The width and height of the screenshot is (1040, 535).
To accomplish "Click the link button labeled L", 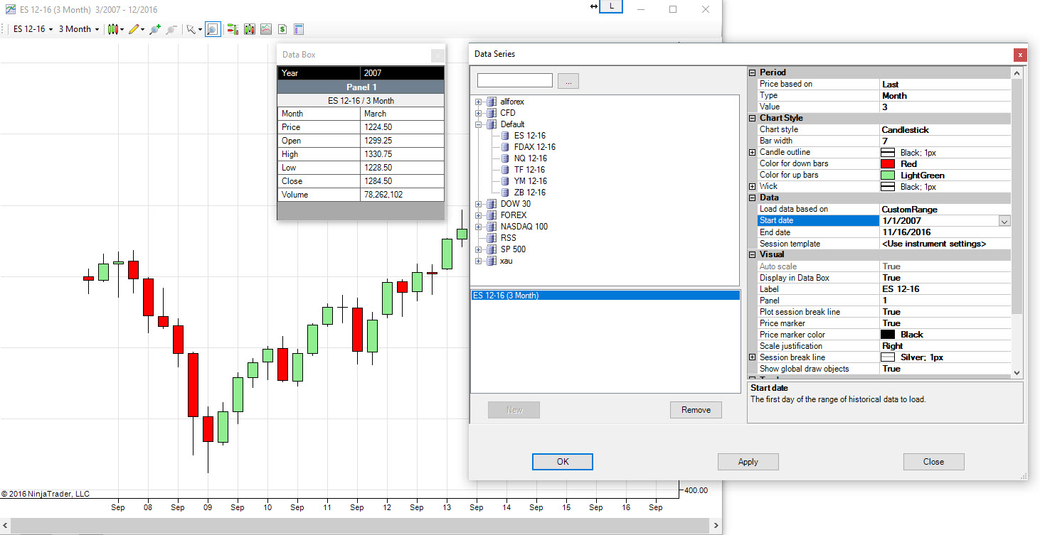I will pyautogui.click(x=612, y=6).
